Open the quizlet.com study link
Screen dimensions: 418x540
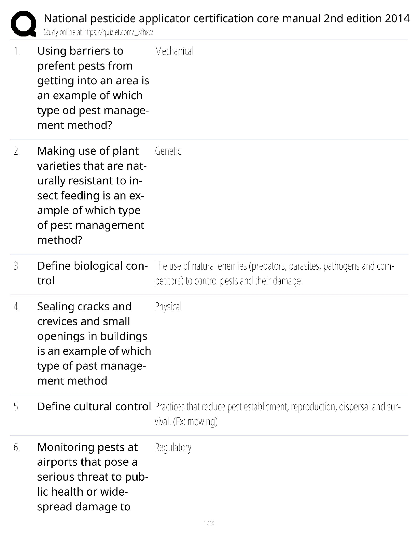click(x=98, y=32)
